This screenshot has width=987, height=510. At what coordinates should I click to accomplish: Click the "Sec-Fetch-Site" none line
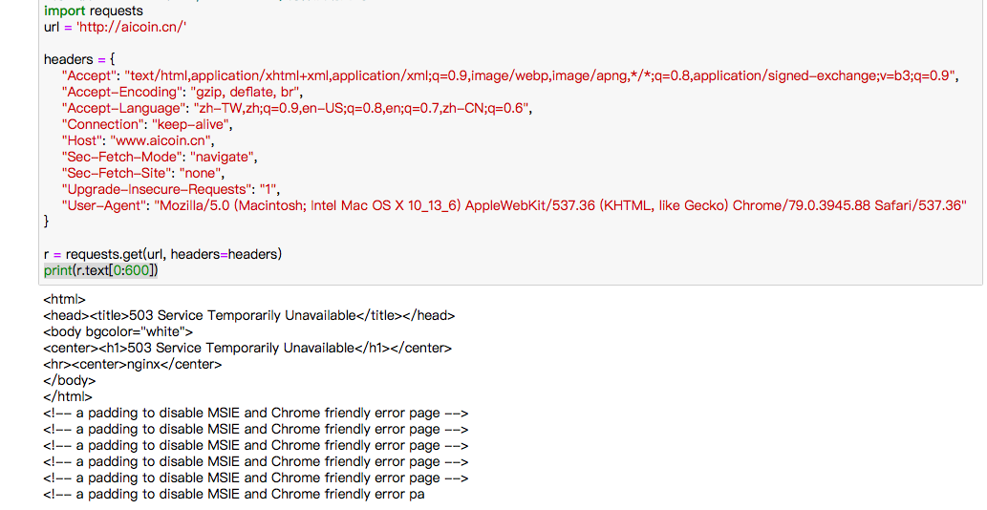[143, 174]
